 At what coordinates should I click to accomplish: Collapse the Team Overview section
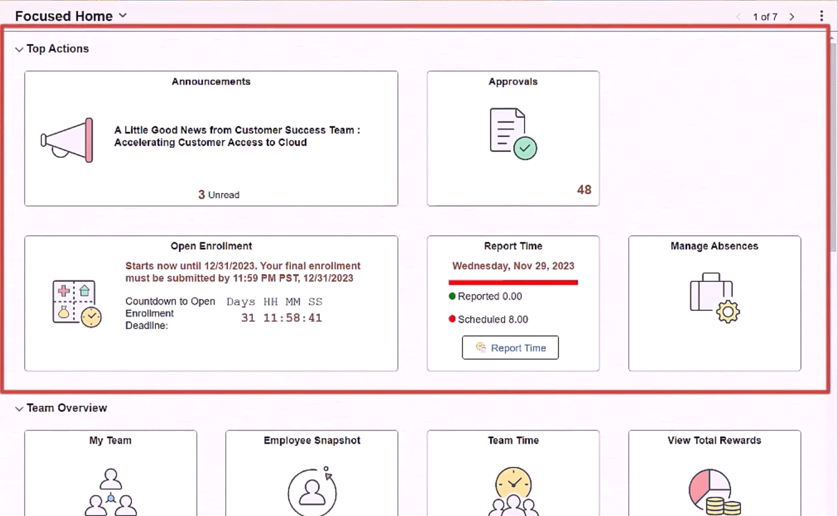pos(19,408)
